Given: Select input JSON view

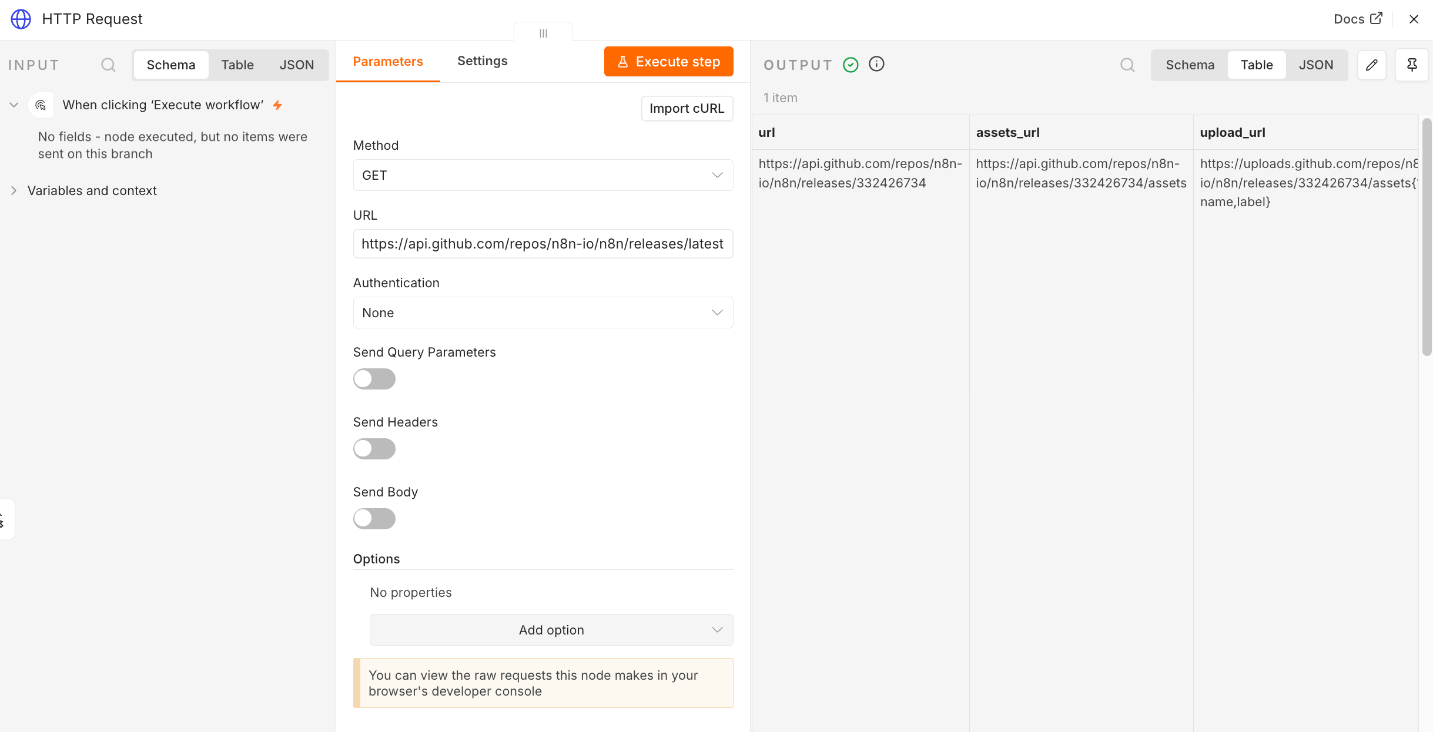Looking at the screenshot, I should 297,65.
